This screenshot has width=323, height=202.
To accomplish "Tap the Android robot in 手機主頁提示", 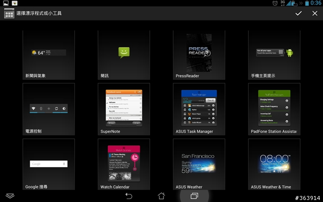I will coord(290,53).
